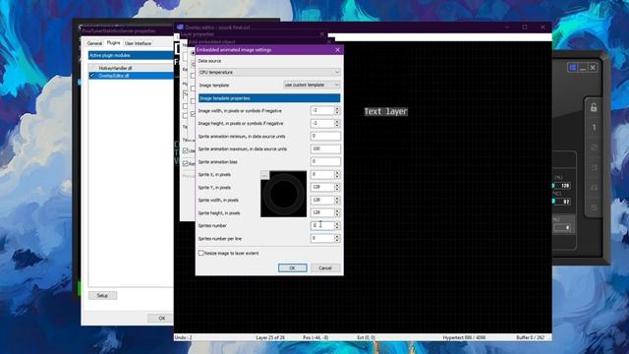
Task: Click the Sprite height value field
Action: tap(322, 212)
